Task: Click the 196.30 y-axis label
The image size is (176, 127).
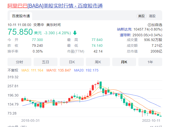Action: coord(13,95)
